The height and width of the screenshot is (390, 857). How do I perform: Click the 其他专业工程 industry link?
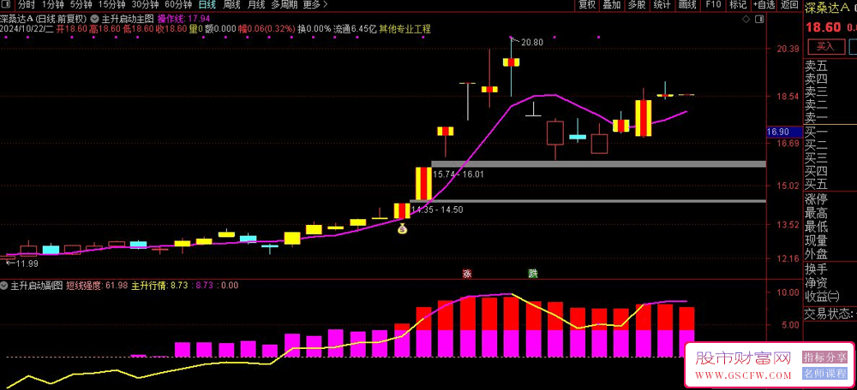click(x=405, y=29)
